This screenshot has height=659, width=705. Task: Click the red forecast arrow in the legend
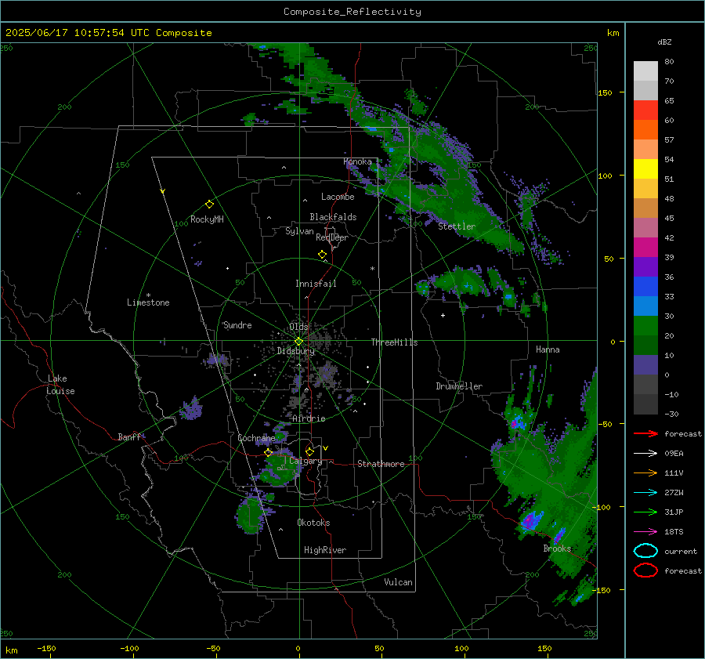(645, 433)
